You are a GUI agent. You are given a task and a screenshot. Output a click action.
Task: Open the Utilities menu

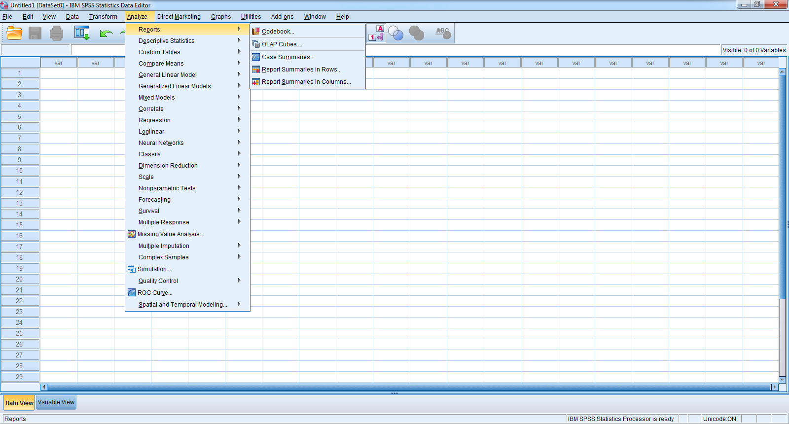[251, 17]
